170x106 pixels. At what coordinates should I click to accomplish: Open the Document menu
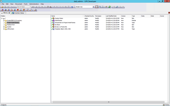(19, 4)
